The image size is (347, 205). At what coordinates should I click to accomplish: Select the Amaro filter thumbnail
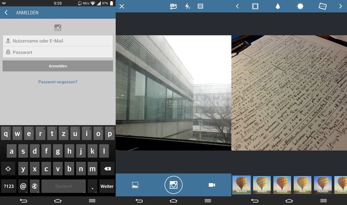point(262,184)
